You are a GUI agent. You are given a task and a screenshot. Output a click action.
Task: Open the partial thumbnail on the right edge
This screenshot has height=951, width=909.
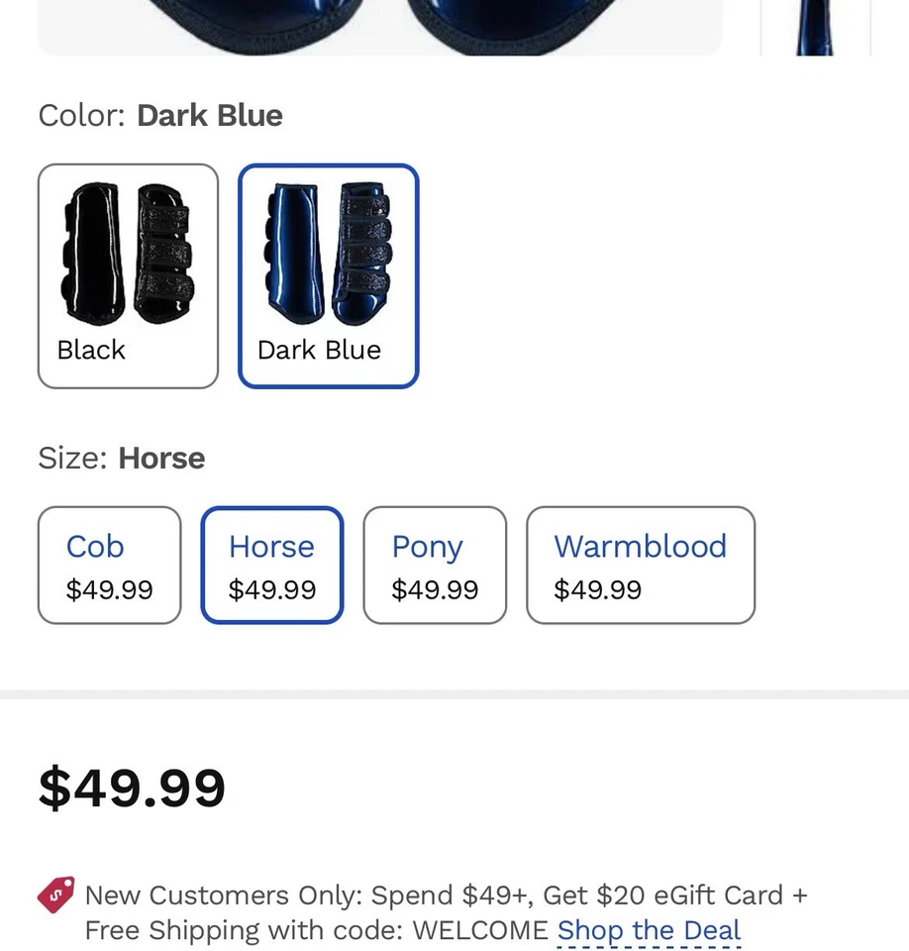point(814,27)
